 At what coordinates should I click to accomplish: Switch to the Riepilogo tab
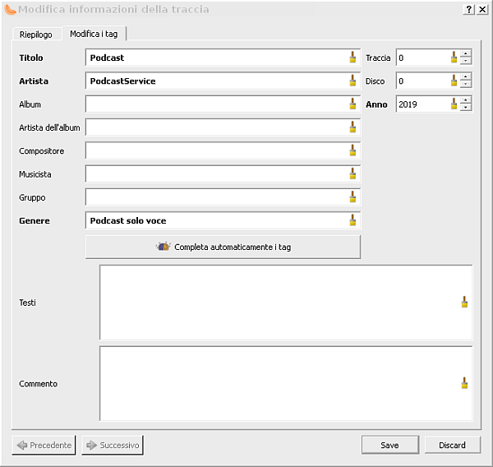point(36,35)
